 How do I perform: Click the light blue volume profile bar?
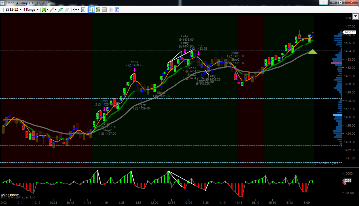(x=337, y=115)
